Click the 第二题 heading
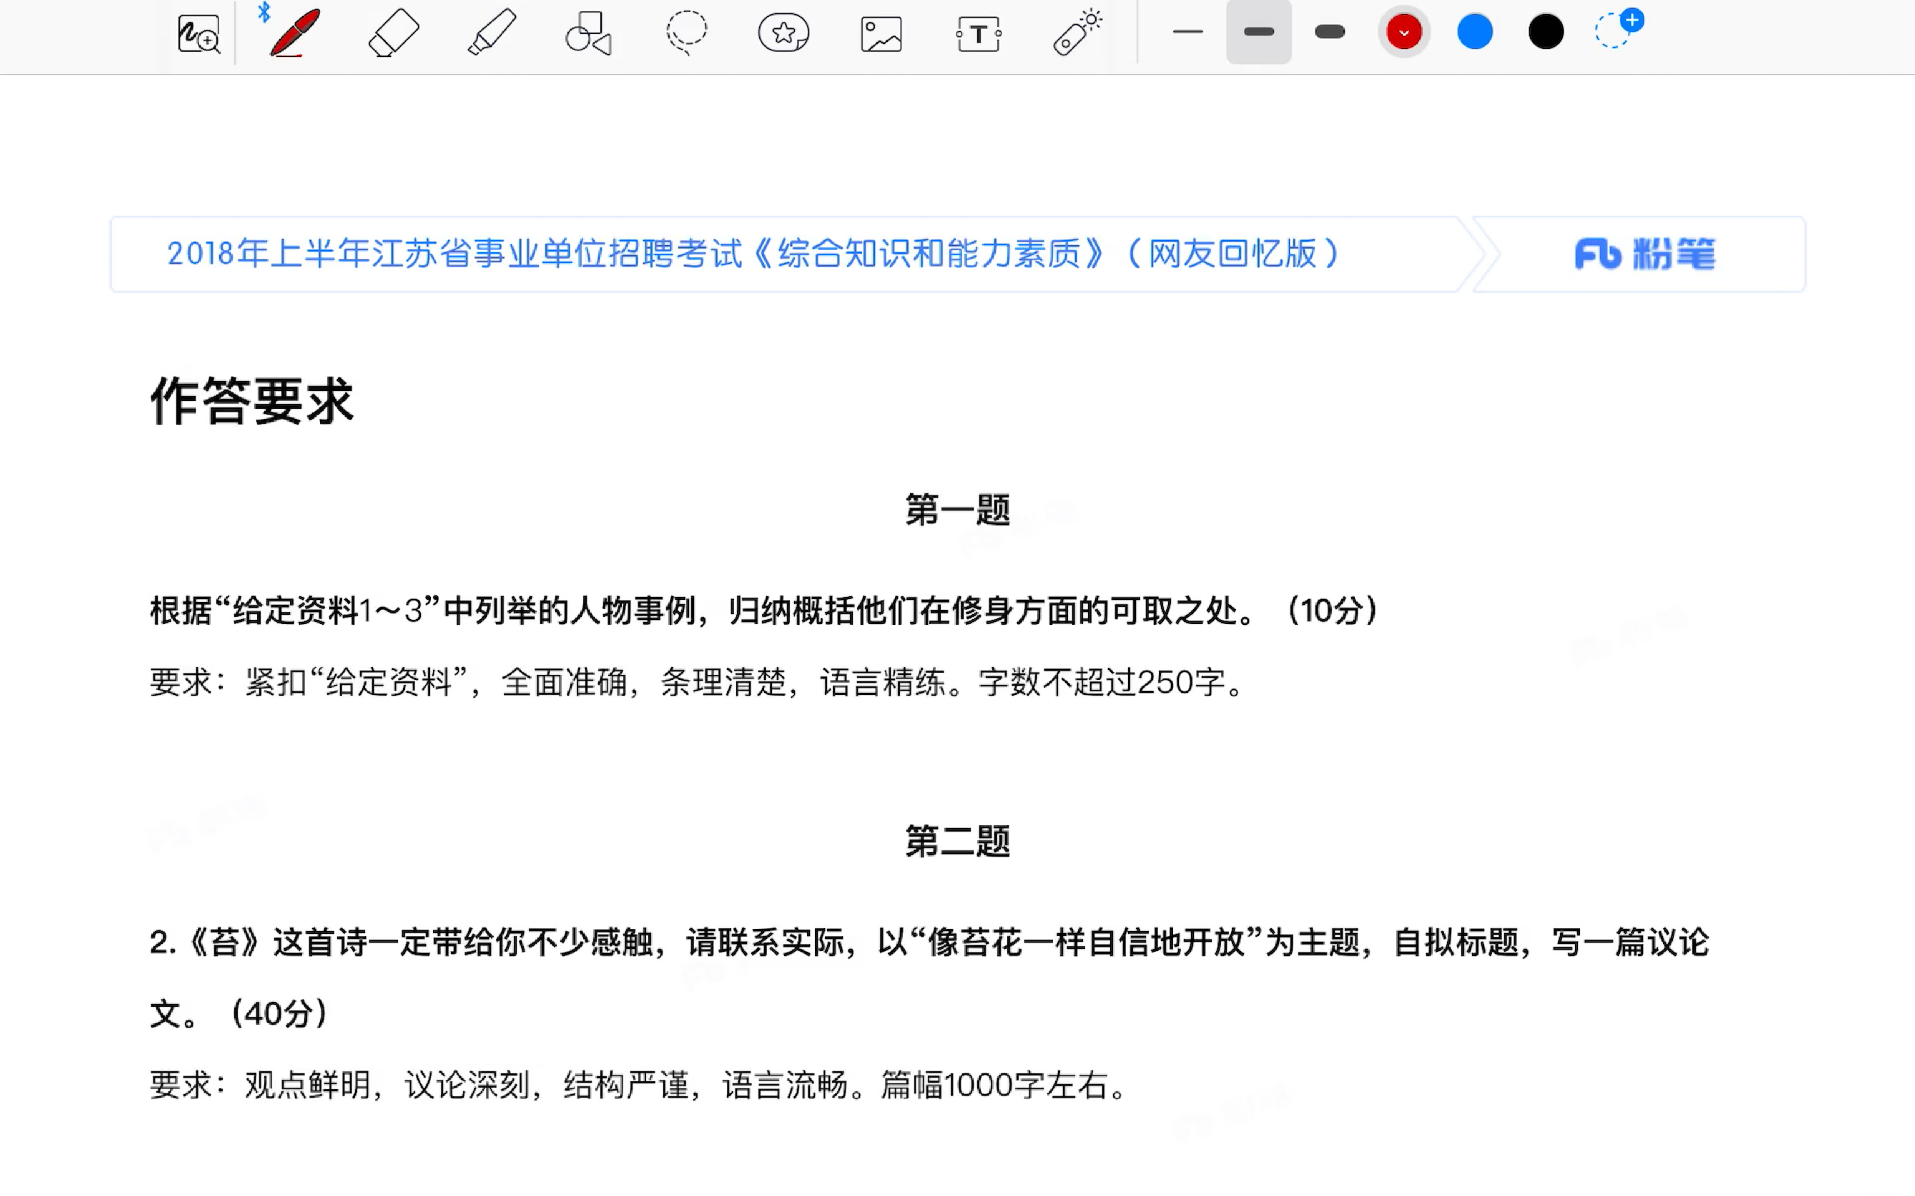This screenshot has height=1196, width=1915. click(x=957, y=841)
